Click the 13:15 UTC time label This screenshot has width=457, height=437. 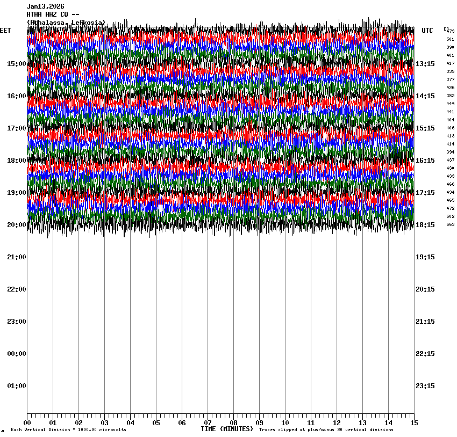(x=425, y=64)
